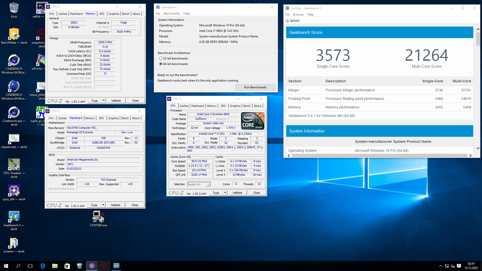Expand Tools dropdown in CPU-Z Memory window
The height and width of the screenshot is (271, 482).
tap(104, 101)
